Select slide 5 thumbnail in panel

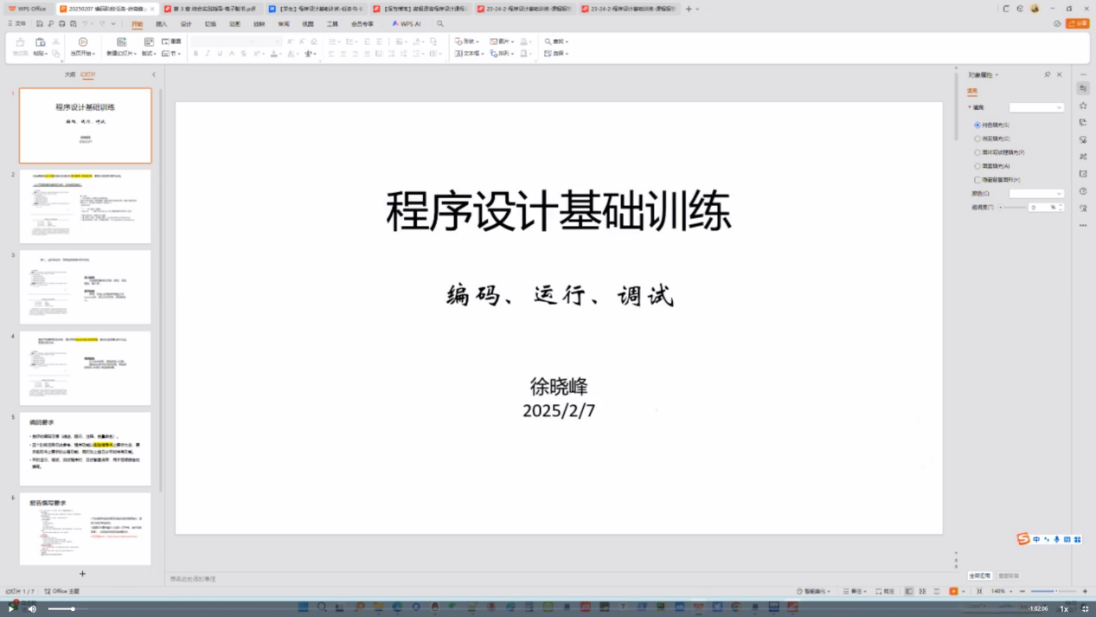(x=85, y=448)
